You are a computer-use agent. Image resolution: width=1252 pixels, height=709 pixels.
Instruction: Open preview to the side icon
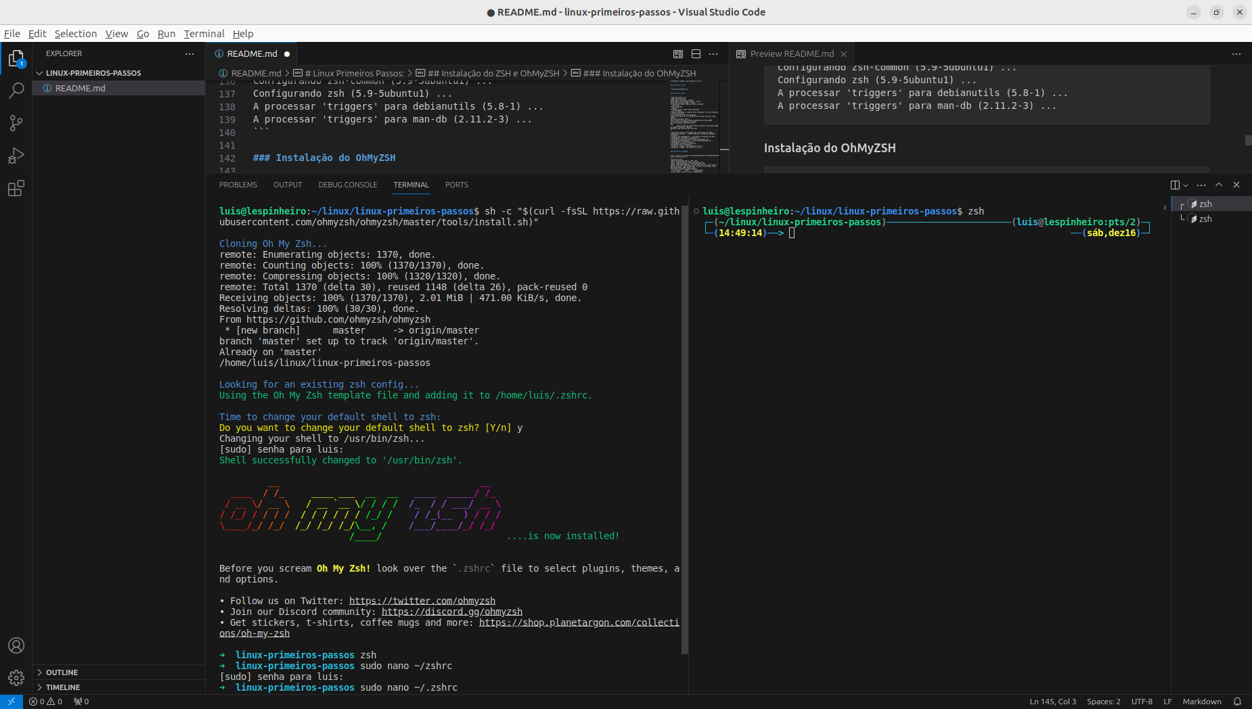pos(678,54)
